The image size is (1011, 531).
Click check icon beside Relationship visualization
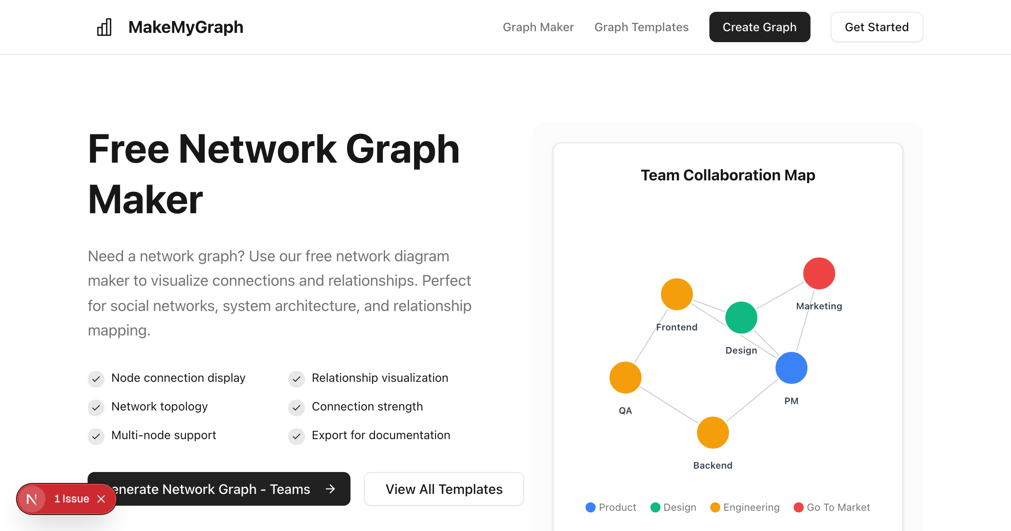pos(297,379)
